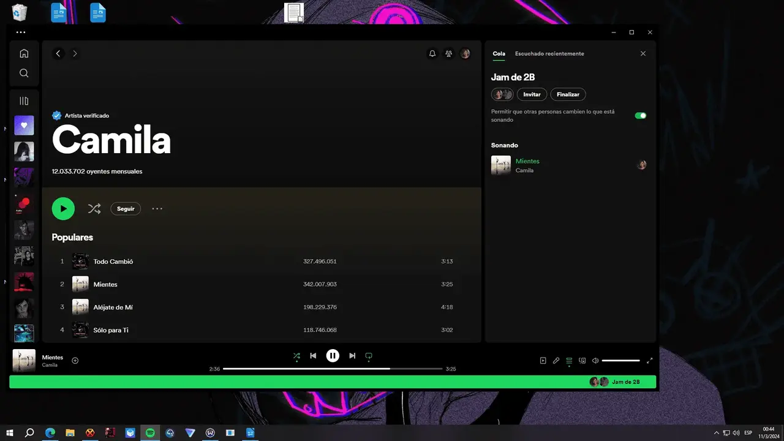Click Invitar button in Jam
Viewport: 784px width, 441px height.
tap(532, 94)
